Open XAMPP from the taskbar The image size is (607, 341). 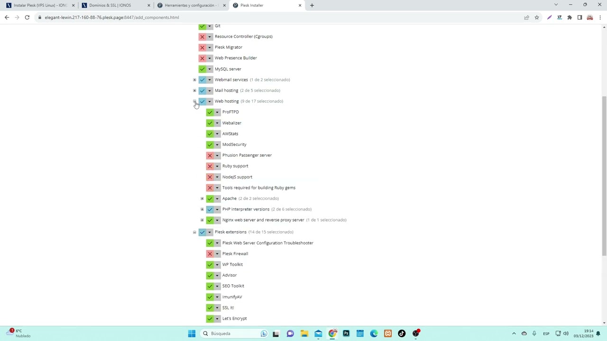click(388, 333)
